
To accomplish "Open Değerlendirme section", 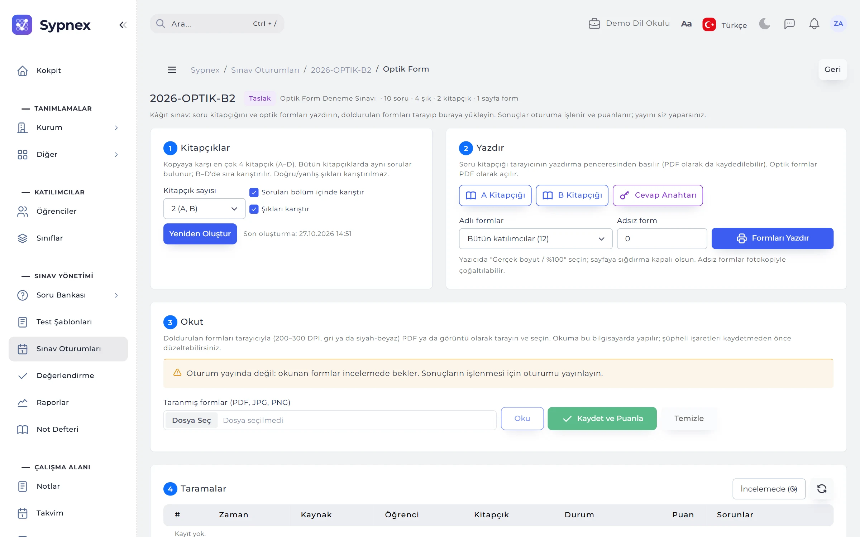I will click(x=68, y=376).
